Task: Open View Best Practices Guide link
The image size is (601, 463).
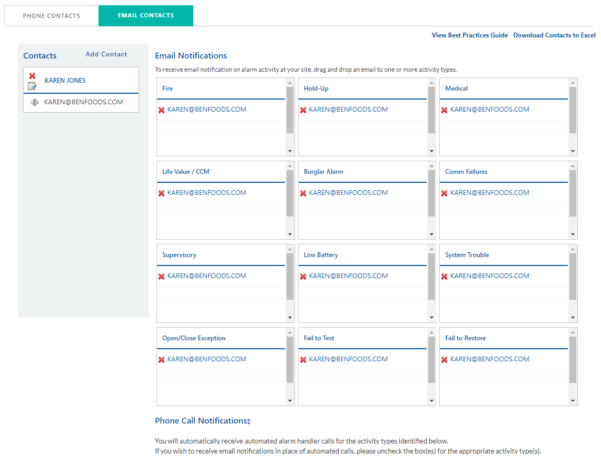Action: [x=470, y=35]
